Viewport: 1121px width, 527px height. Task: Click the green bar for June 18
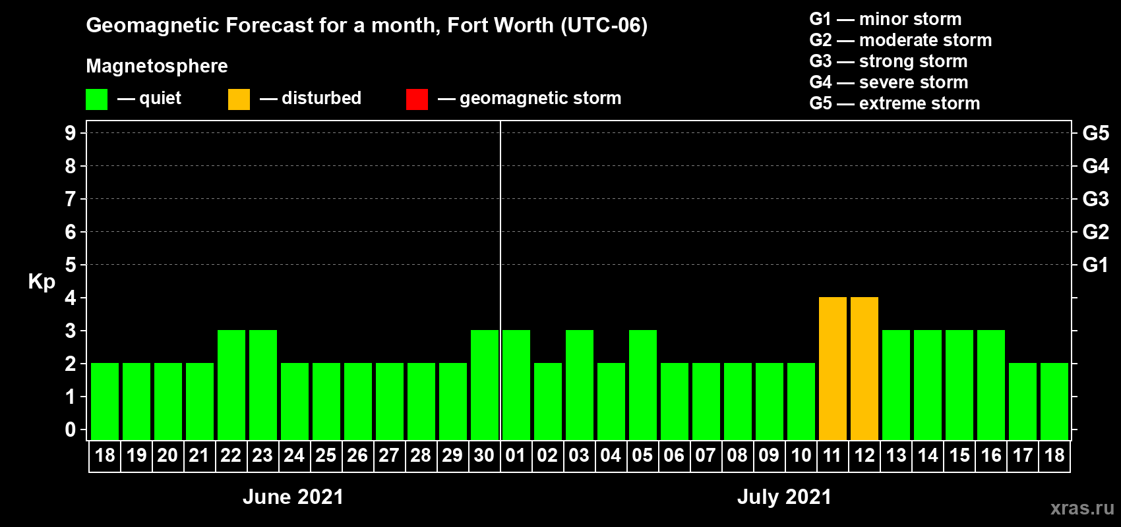tap(105, 402)
